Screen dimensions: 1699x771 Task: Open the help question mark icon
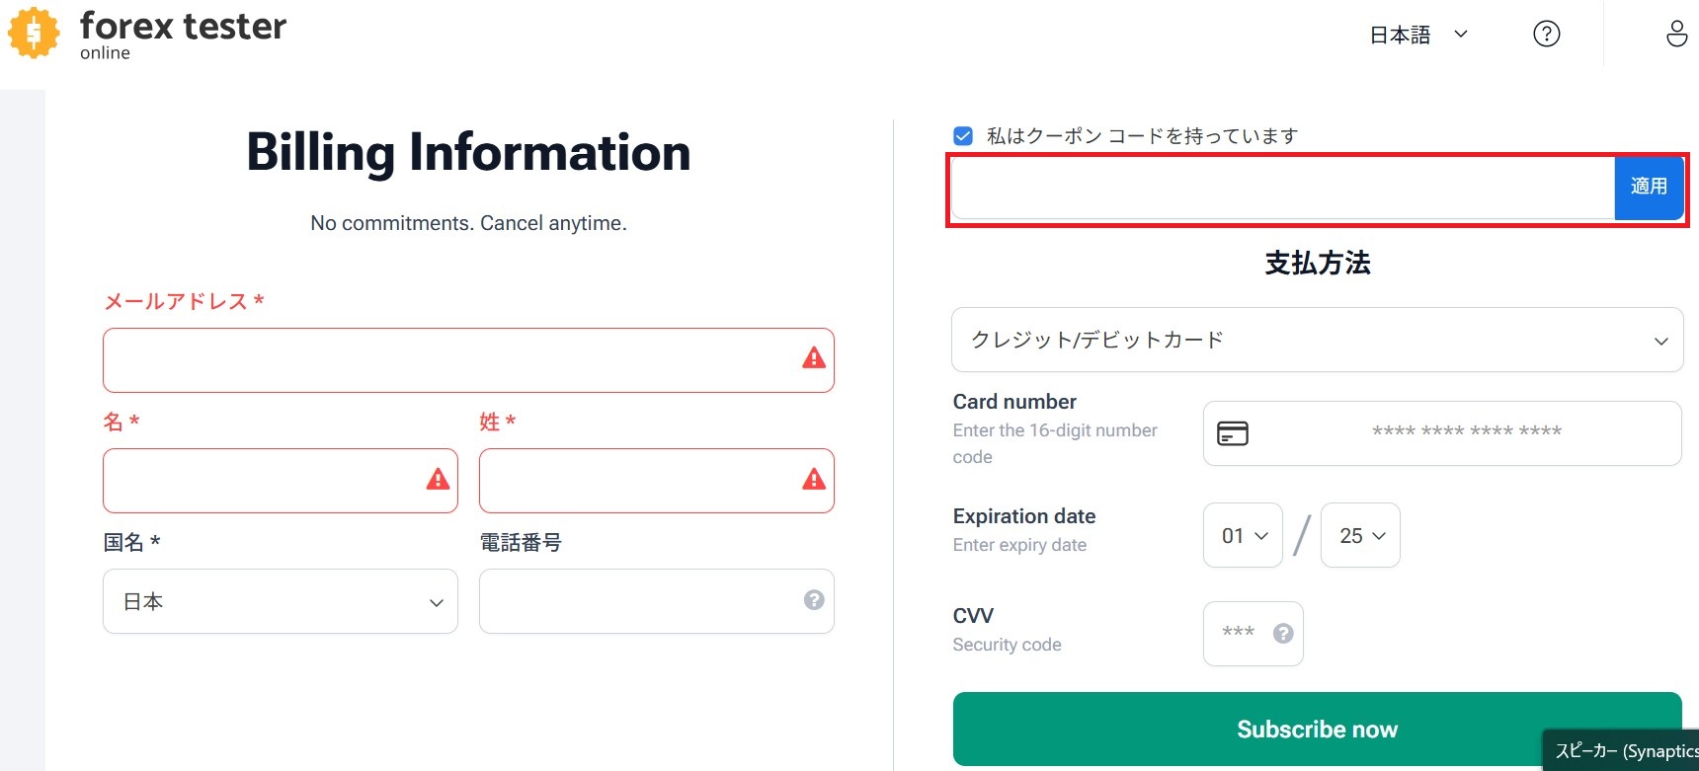click(1546, 35)
